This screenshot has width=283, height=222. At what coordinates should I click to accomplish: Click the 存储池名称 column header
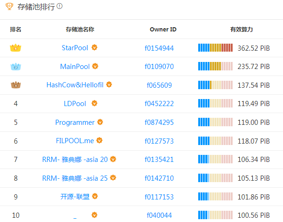[80, 29]
